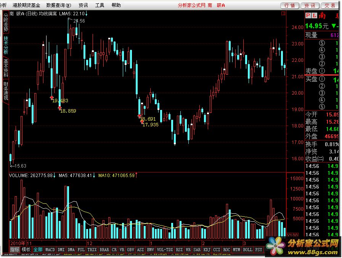The width and height of the screenshot is (342, 258).
Task: Select the 全部 indicator filter
Action: (38, 250)
